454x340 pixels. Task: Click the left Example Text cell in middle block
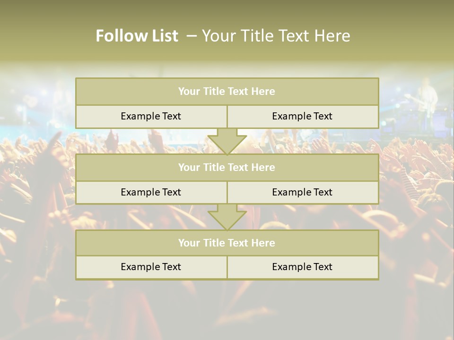coord(151,192)
